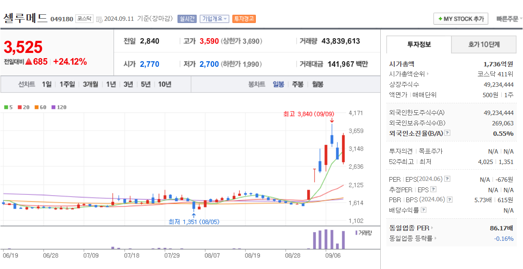The image size is (523, 269).
Task: Click the MY STOCK 추가 button
Action: [461, 19]
